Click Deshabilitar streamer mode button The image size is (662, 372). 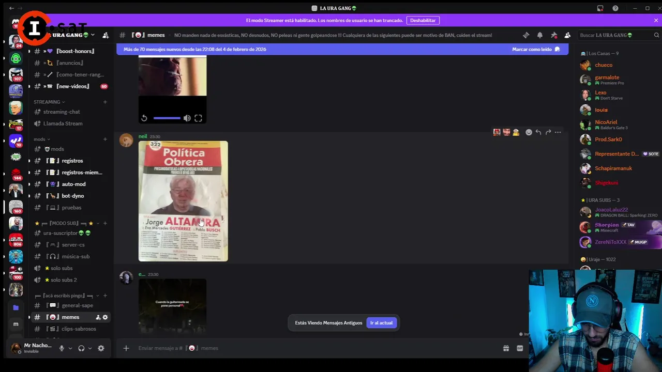pos(423,20)
